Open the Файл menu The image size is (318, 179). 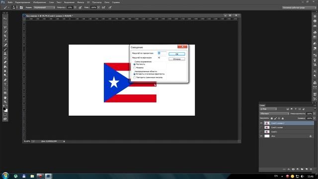pyautogui.click(x=10, y=2)
